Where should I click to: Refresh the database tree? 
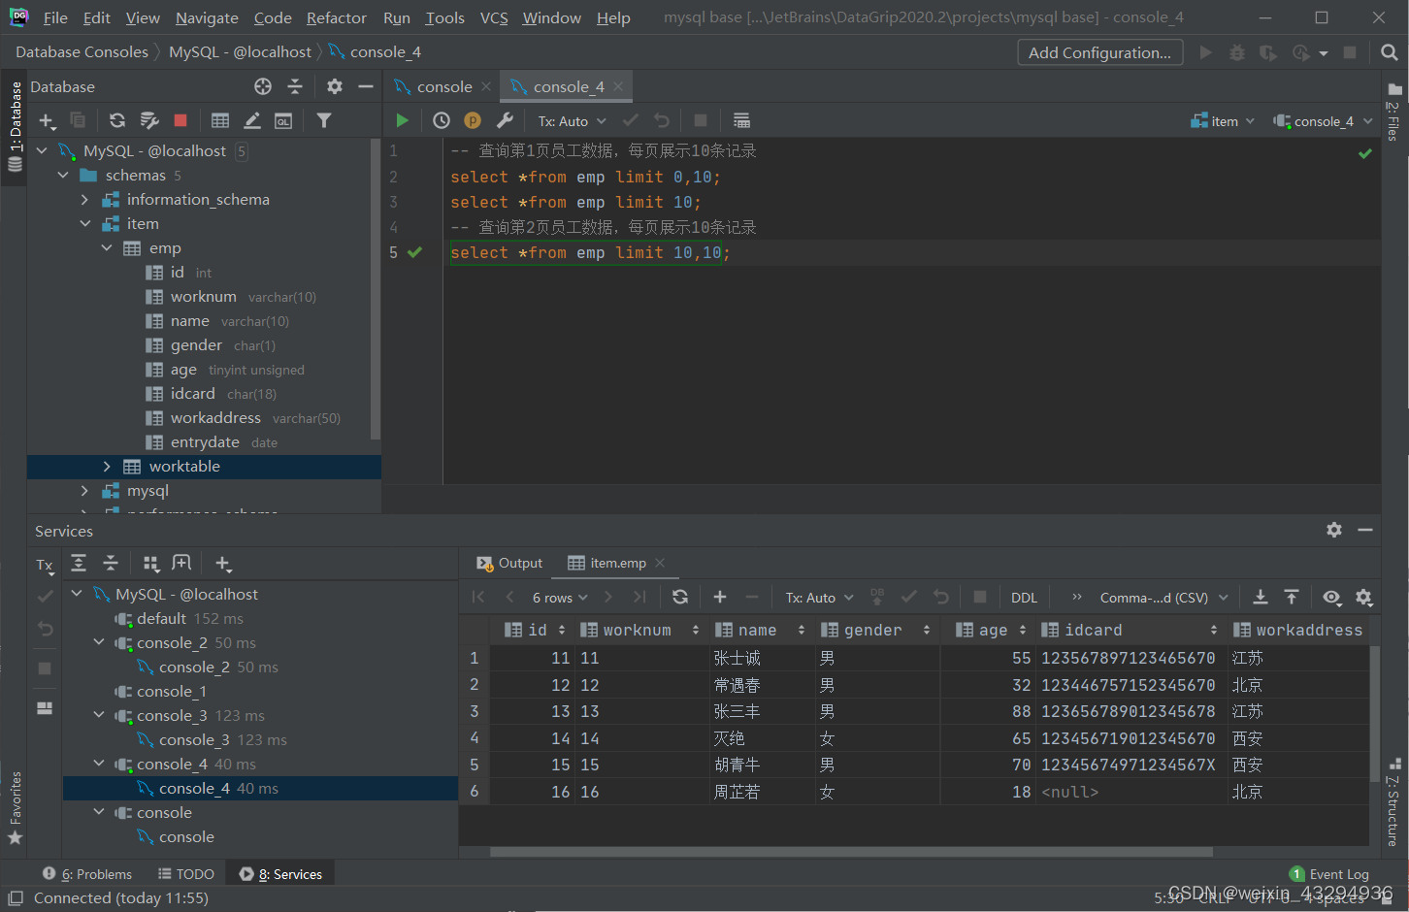pyautogui.click(x=117, y=120)
